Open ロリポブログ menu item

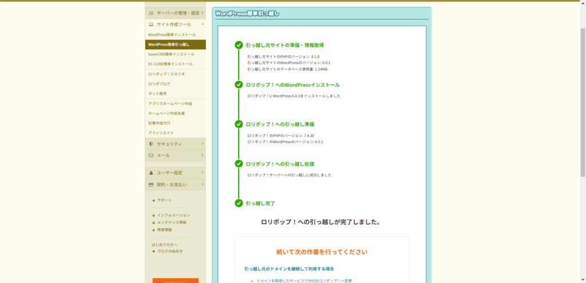[175, 84]
